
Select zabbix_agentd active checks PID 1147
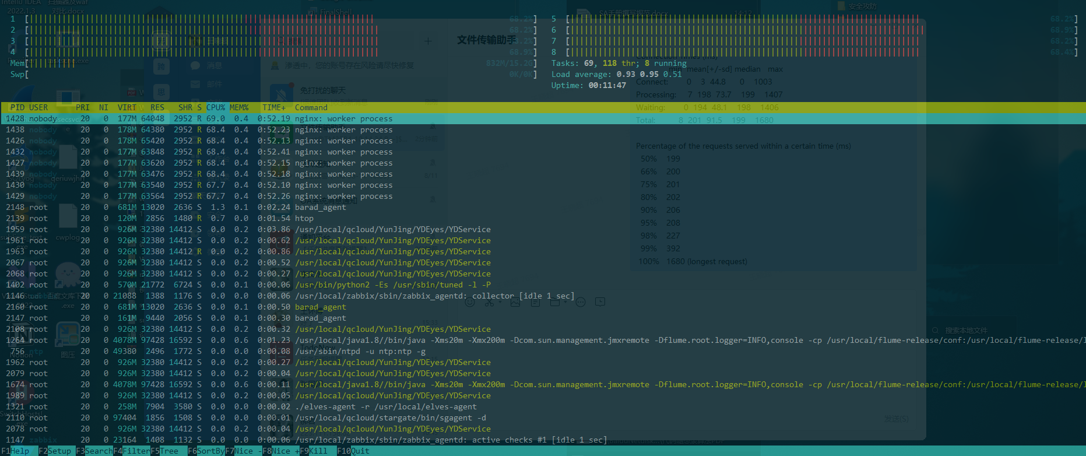543,440
